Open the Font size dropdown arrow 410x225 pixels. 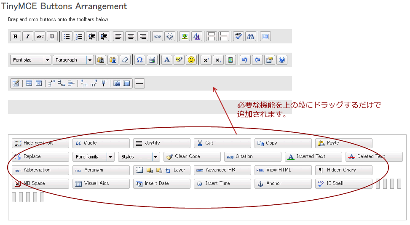47,60
